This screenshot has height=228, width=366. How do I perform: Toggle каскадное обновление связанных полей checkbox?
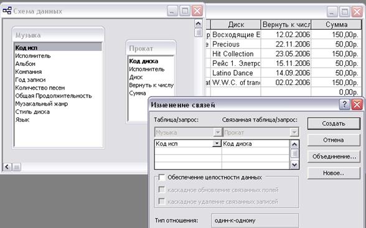pyautogui.click(x=162, y=189)
